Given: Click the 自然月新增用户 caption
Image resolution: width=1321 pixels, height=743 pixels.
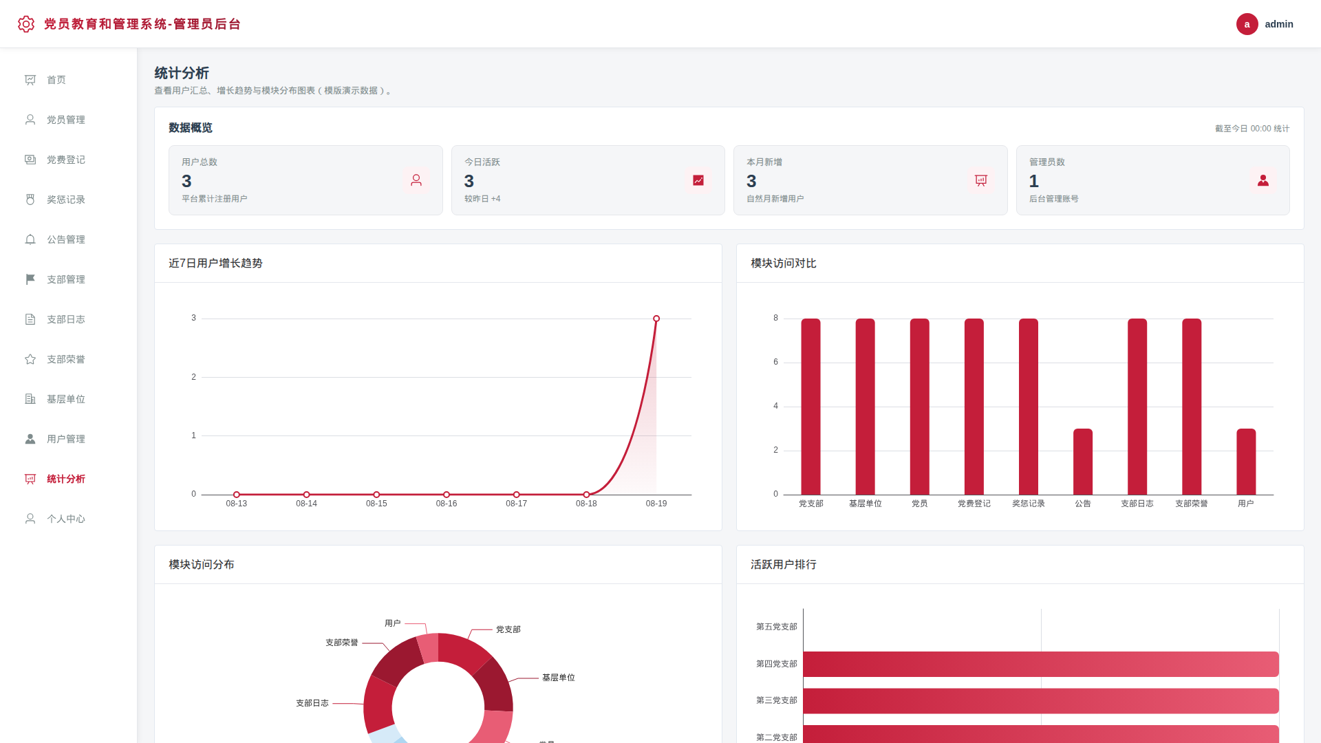Looking at the screenshot, I should (775, 199).
